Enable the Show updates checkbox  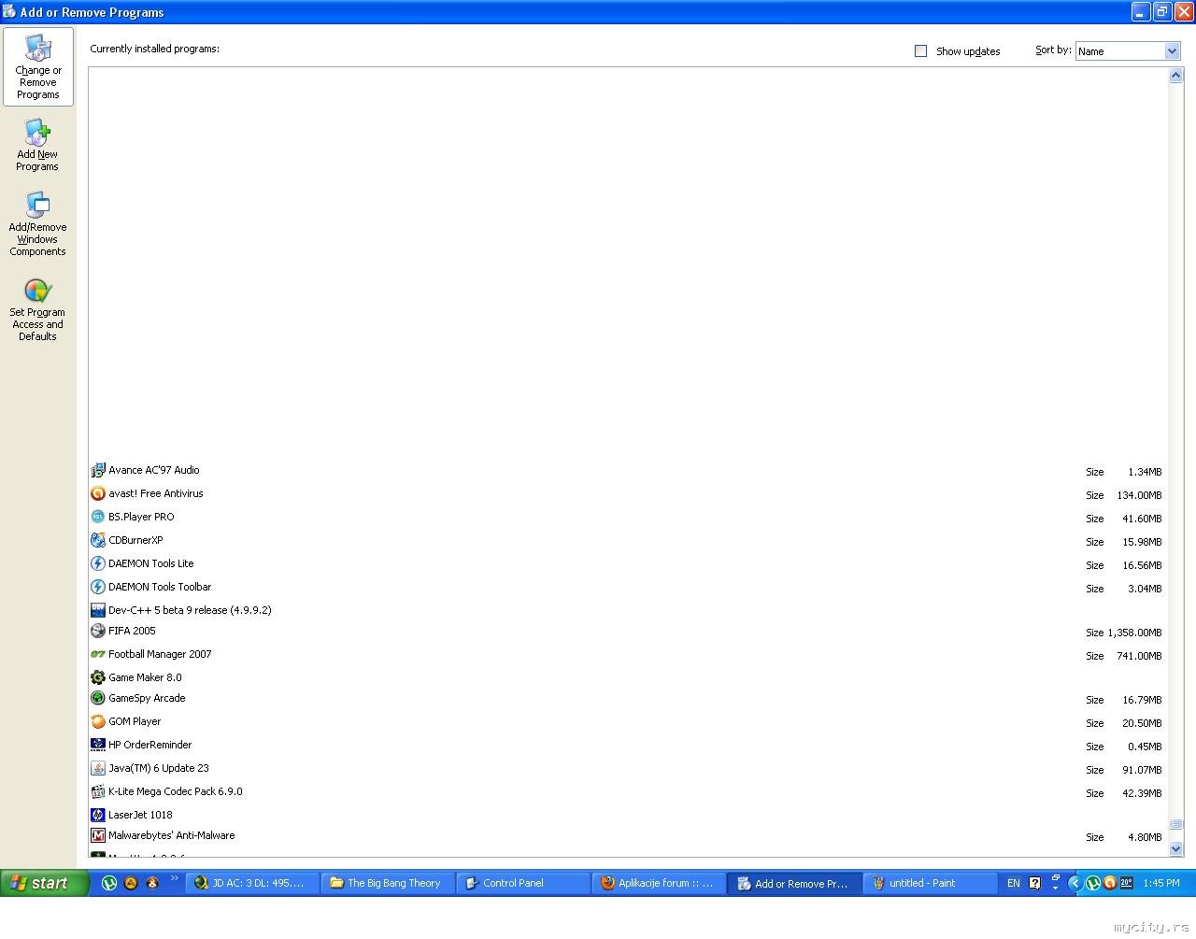click(x=920, y=51)
